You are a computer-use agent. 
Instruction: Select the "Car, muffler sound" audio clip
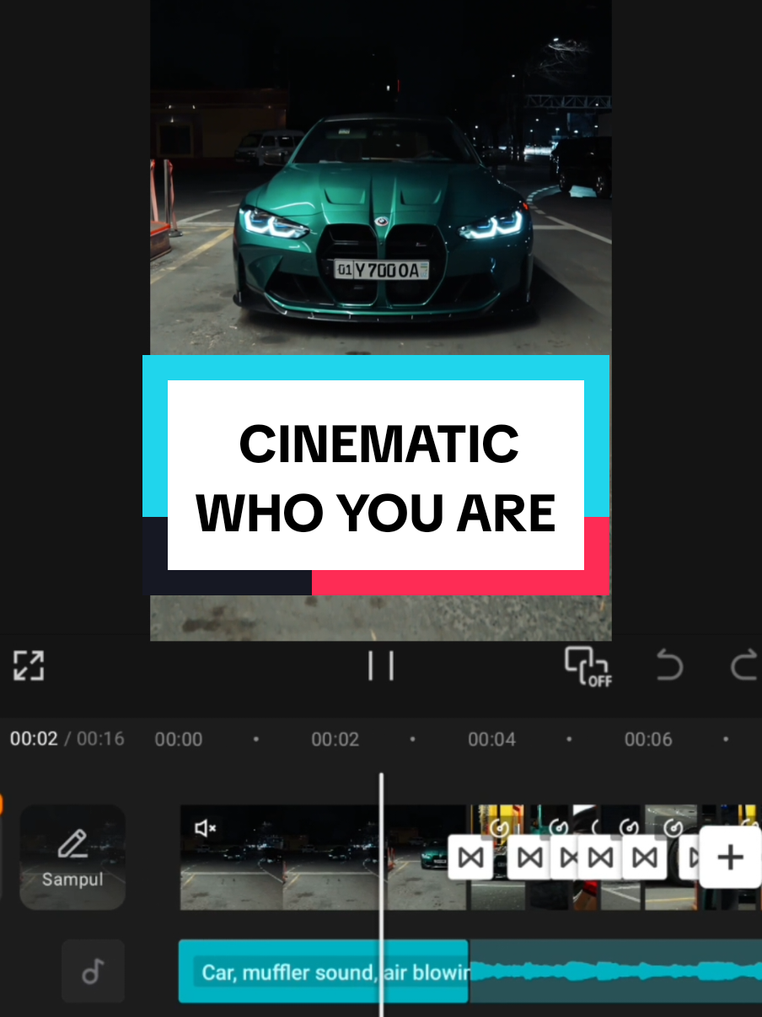323,971
